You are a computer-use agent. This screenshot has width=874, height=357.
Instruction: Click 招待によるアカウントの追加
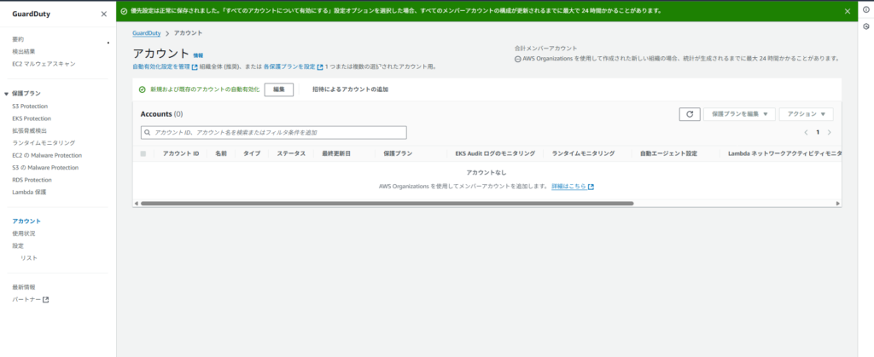350,89
